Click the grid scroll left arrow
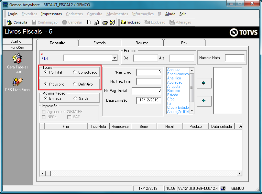This screenshot has height=194, width=262. 42,173
